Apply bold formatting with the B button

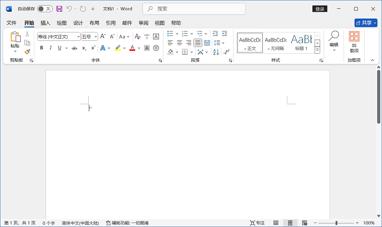coord(42,48)
